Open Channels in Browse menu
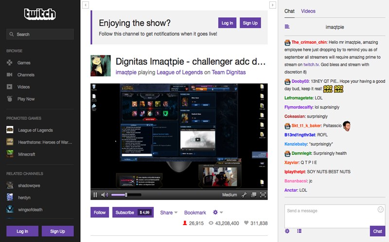This screenshot has height=242, width=389. click(x=26, y=74)
